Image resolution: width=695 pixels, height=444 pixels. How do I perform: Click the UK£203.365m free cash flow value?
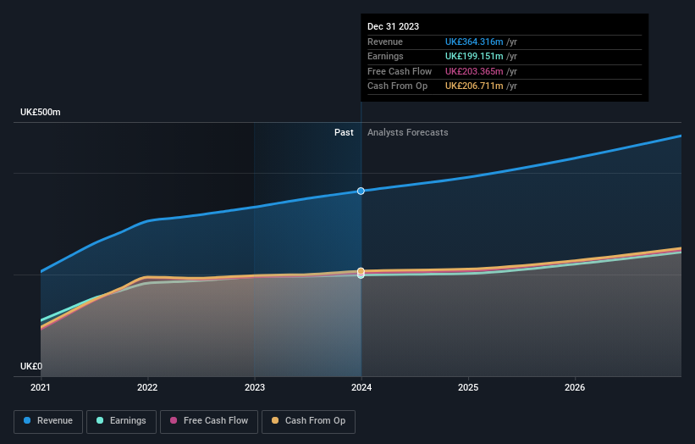pos(474,71)
